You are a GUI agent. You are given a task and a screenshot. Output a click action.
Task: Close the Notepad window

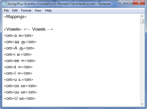click(139, 3)
